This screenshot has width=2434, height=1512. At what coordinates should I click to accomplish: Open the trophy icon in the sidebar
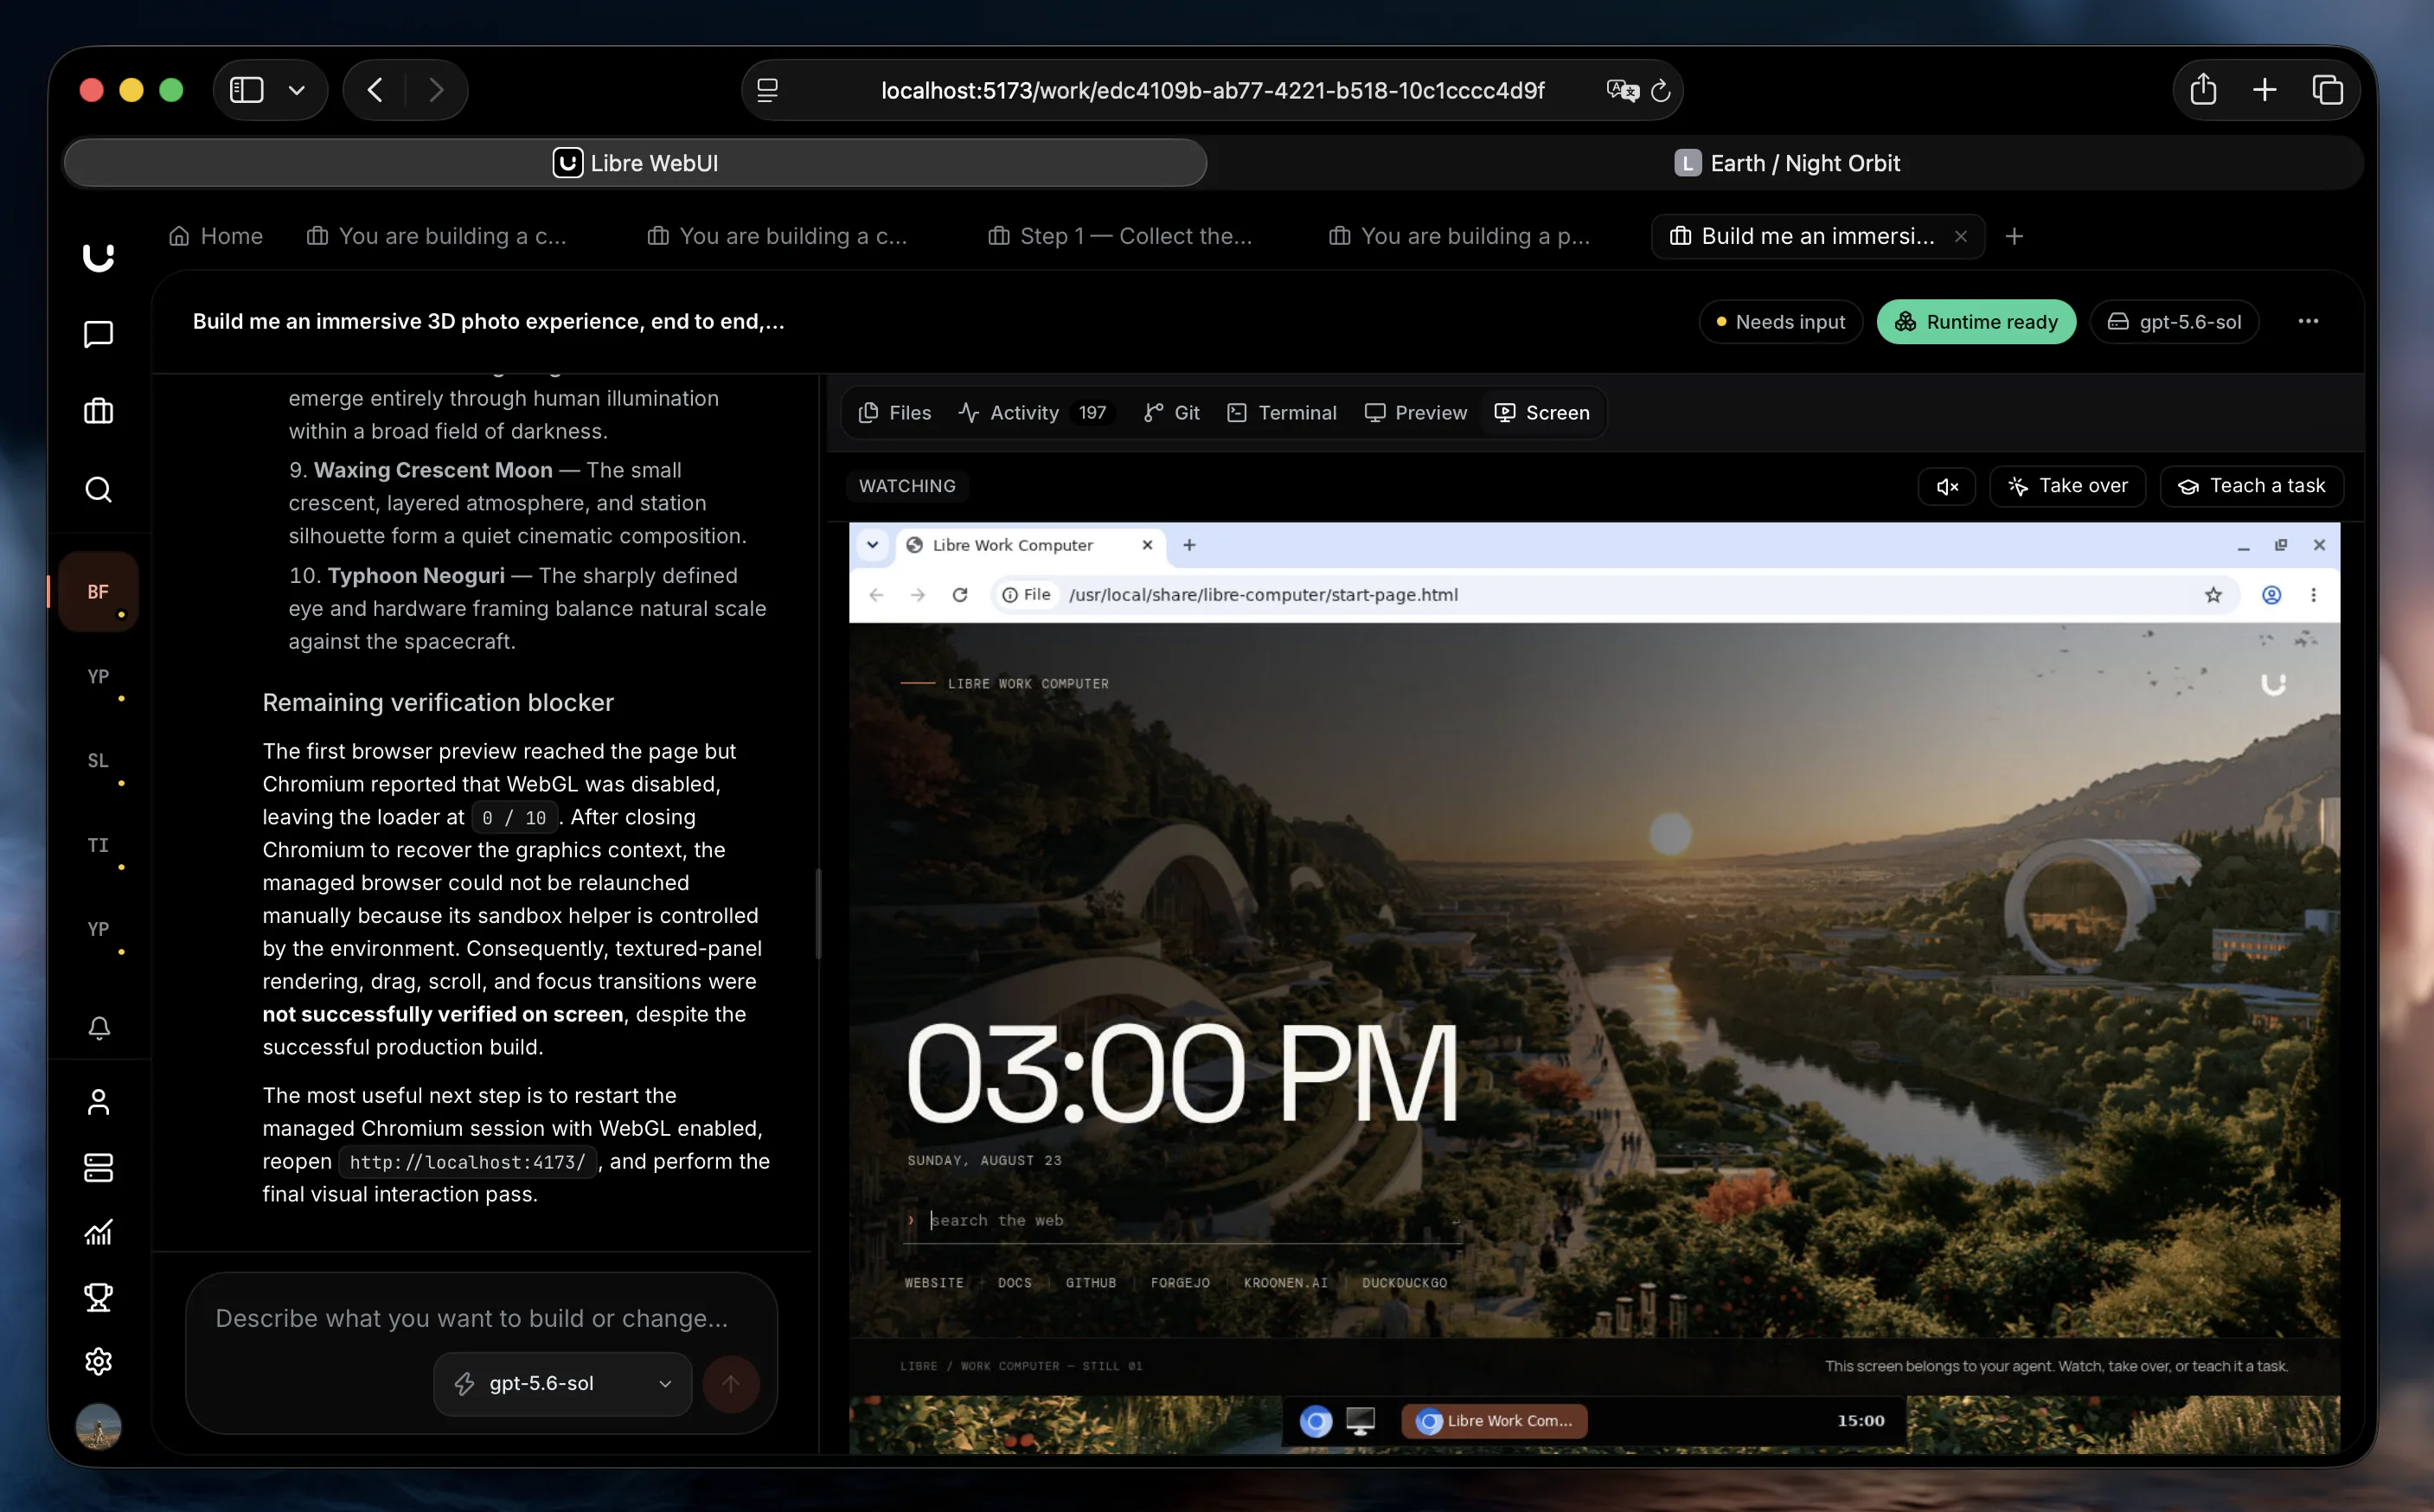98,1297
